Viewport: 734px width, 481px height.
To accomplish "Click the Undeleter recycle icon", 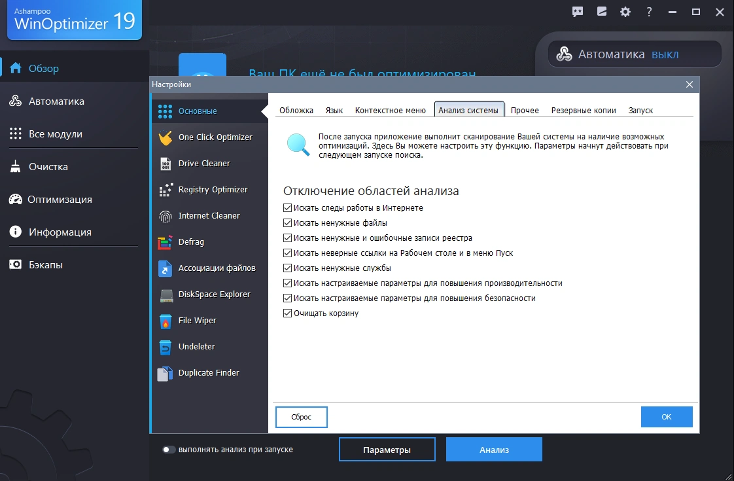I will [x=166, y=347].
